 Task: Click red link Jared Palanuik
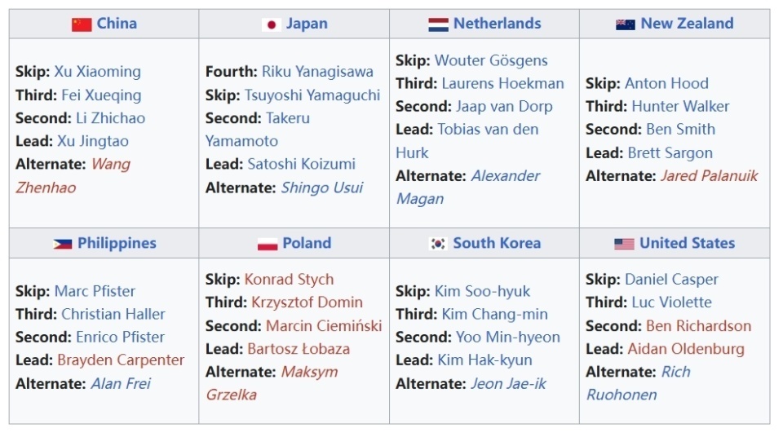point(709,176)
